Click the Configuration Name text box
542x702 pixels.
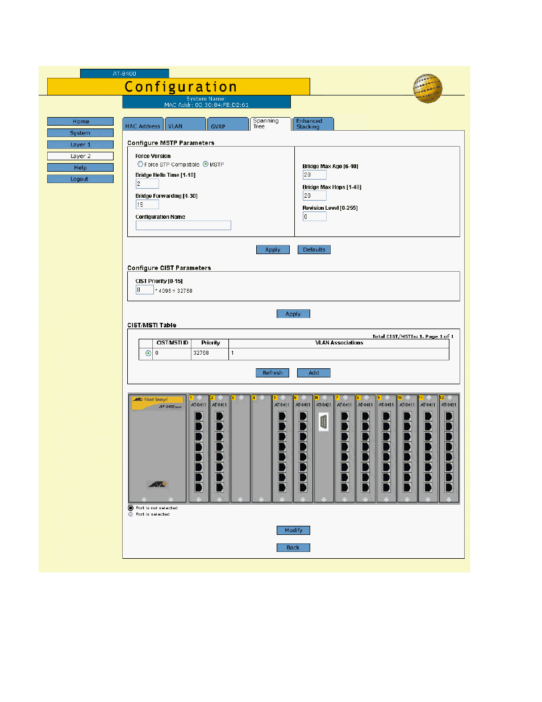184,226
